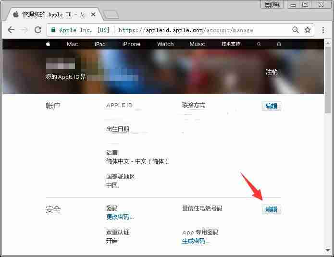Click the 用户1 profile button

(272, 4)
